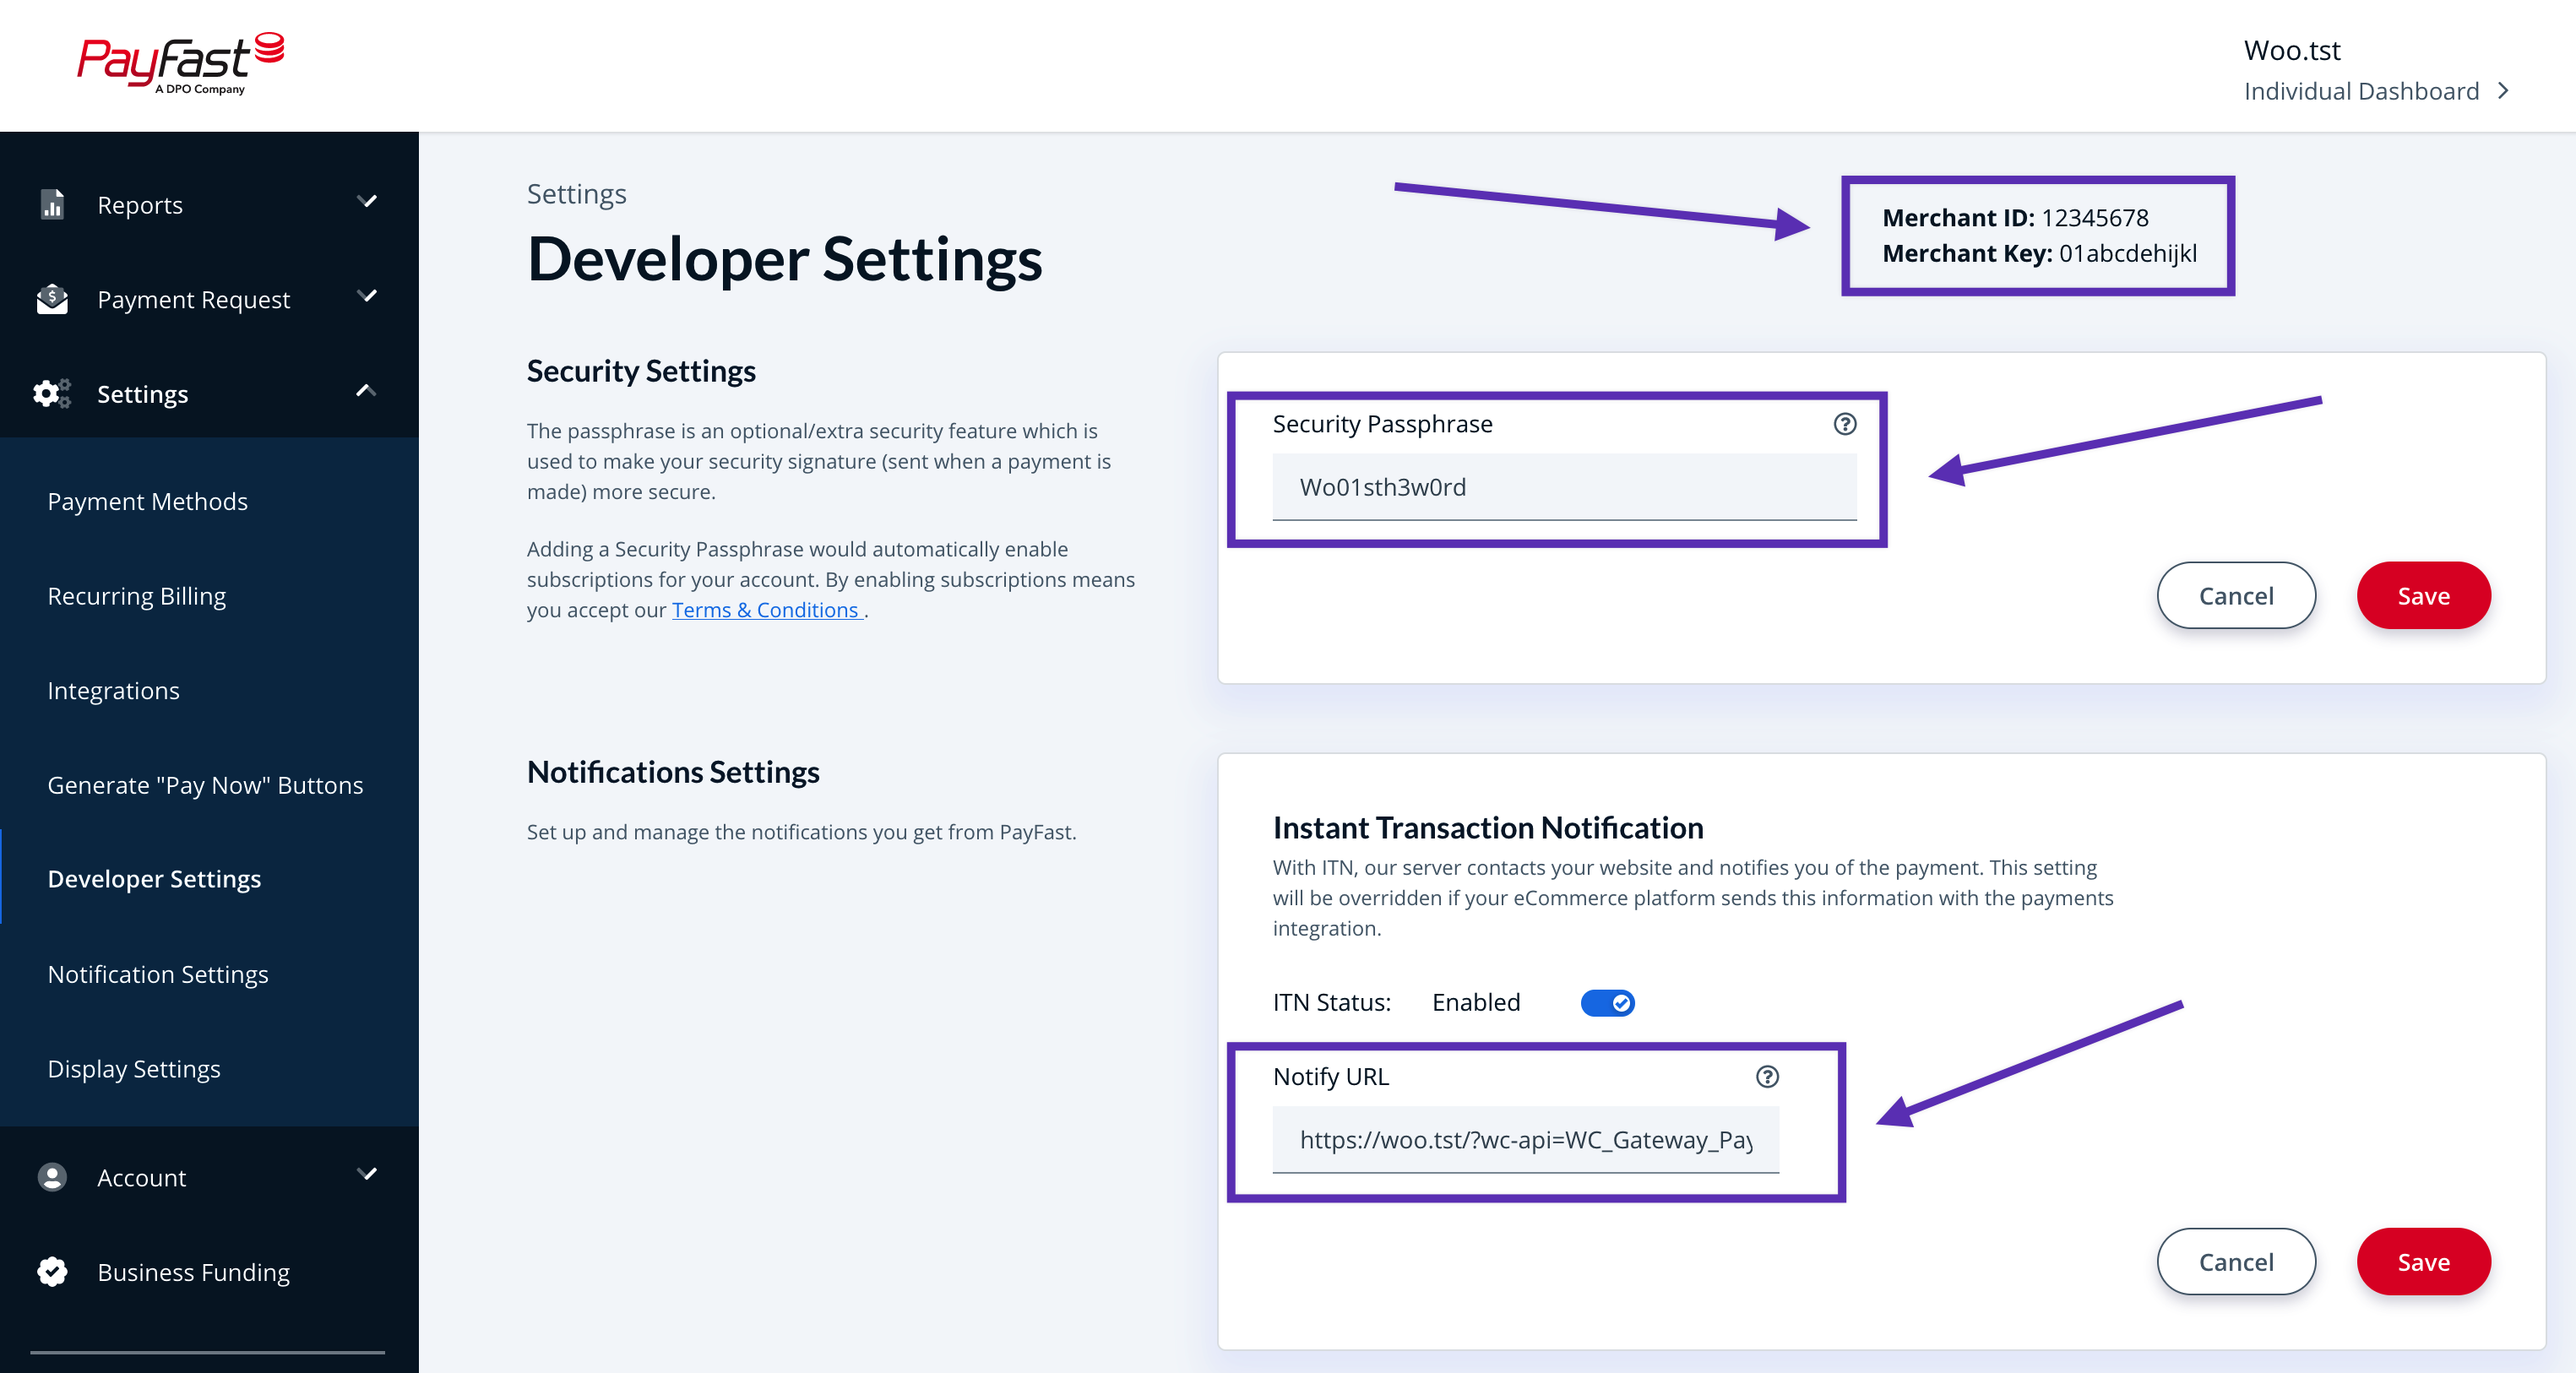Click the Account person icon
This screenshot has height=1373, width=2576.
click(x=52, y=1177)
